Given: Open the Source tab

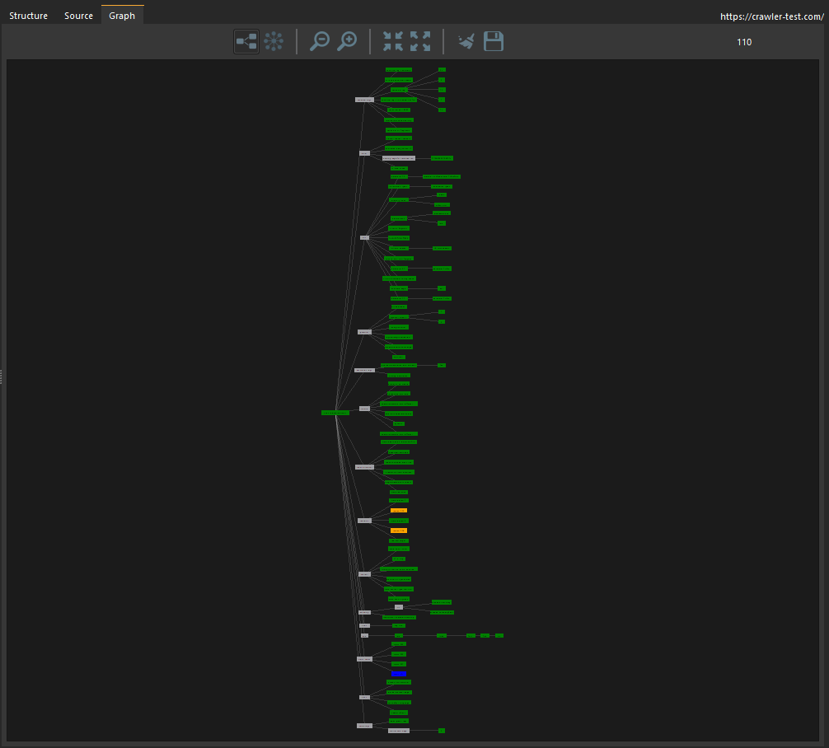Looking at the screenshot, I should (79, 16).
